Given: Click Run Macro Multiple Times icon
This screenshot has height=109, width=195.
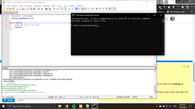Looking at the screenshot, I should [x=107, y=9].
